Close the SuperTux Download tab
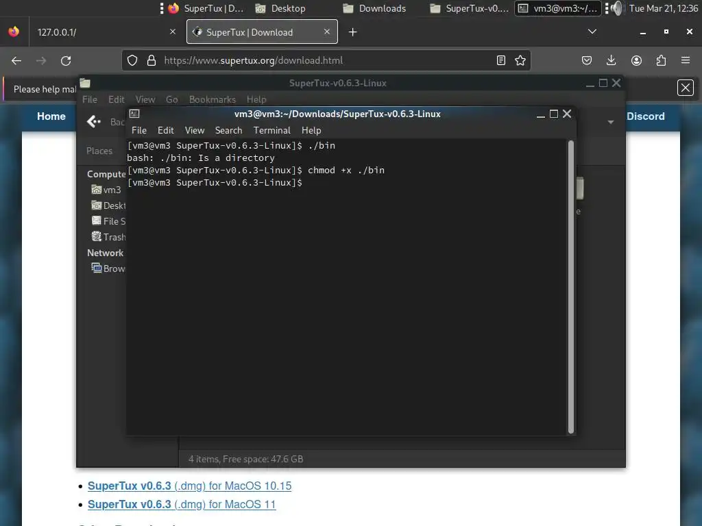 [327, 32]
